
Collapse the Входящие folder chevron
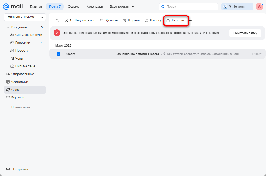8,27
